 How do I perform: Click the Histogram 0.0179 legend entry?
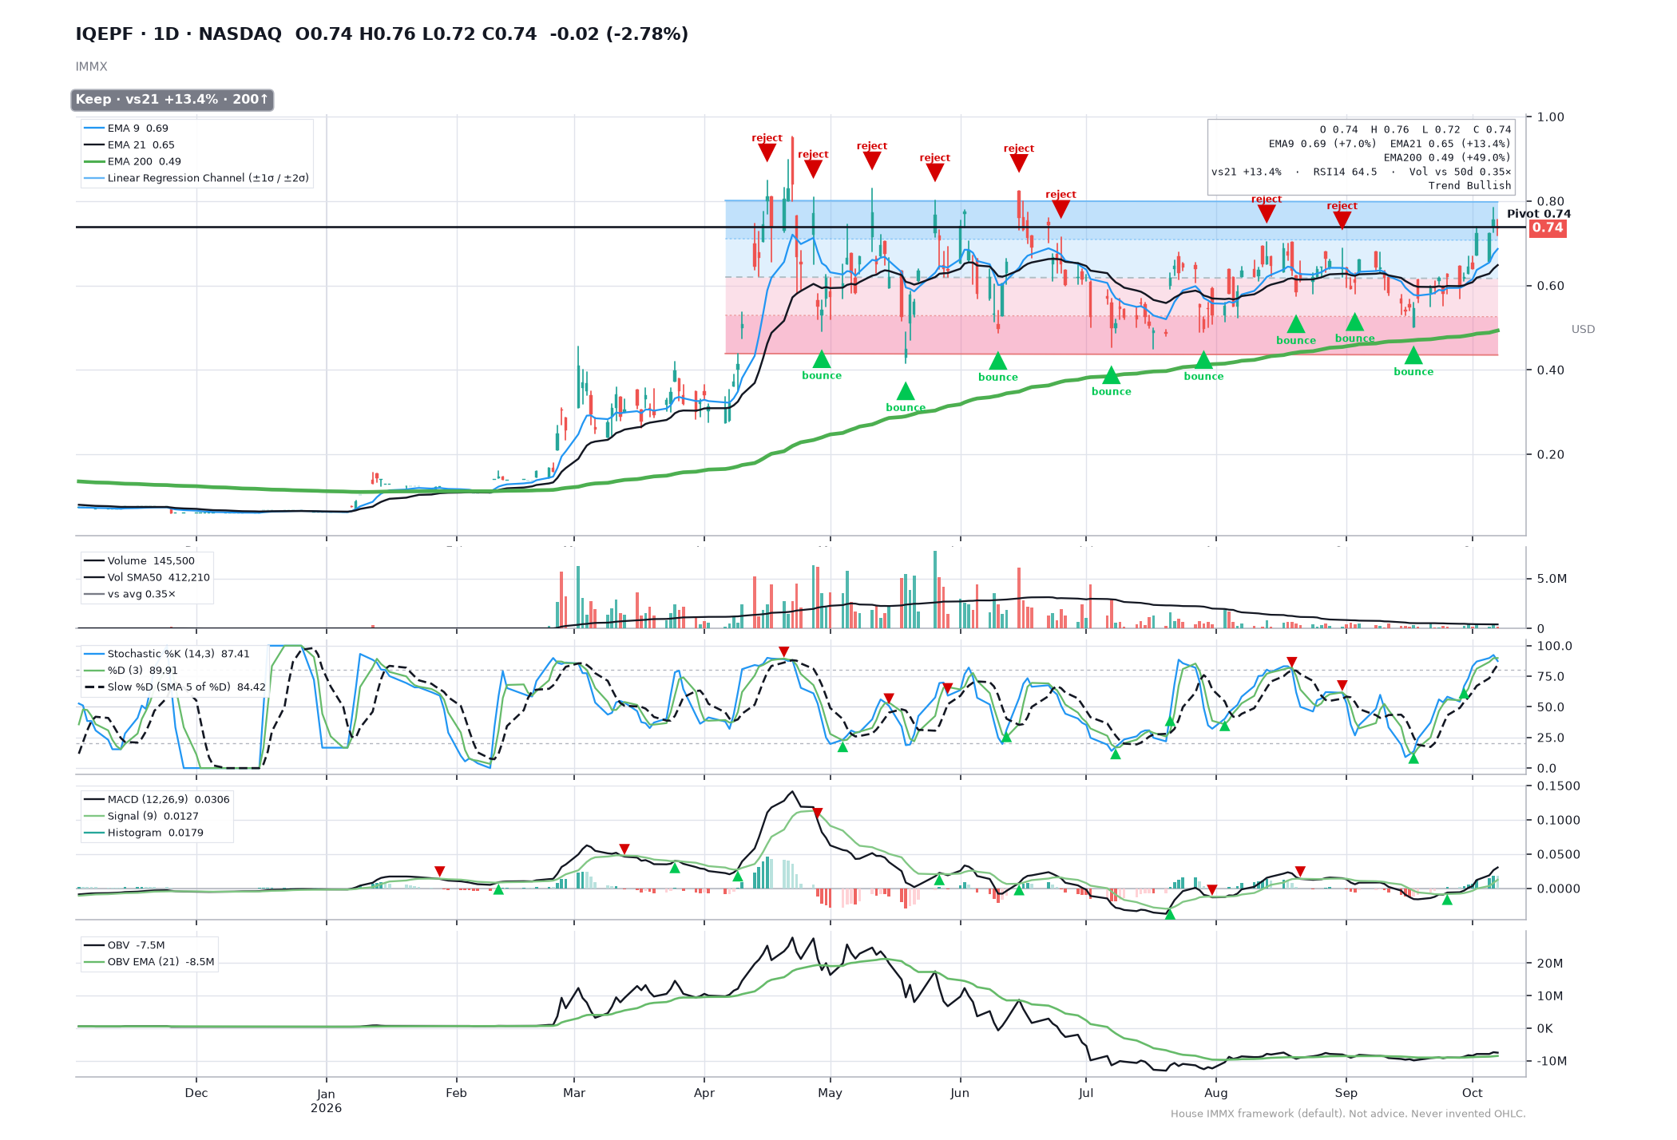(144, 833)
